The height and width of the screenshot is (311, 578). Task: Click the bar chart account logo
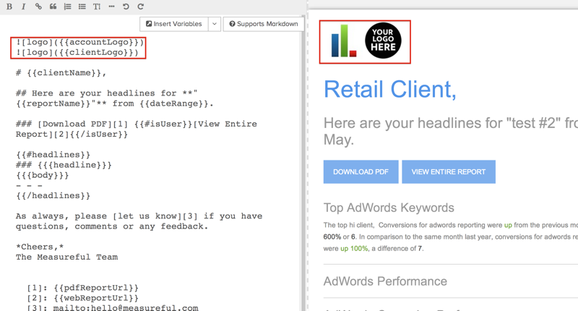(344, 41)
